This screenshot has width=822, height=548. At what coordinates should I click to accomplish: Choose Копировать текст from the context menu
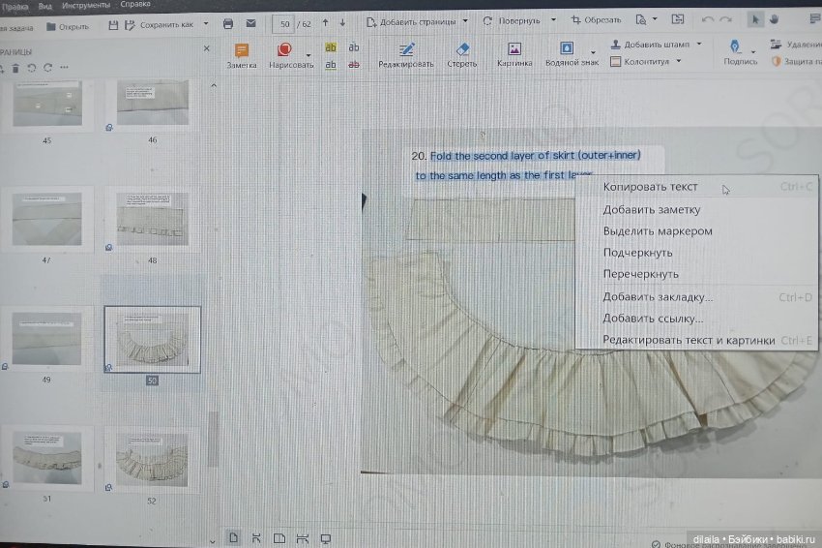650,187
